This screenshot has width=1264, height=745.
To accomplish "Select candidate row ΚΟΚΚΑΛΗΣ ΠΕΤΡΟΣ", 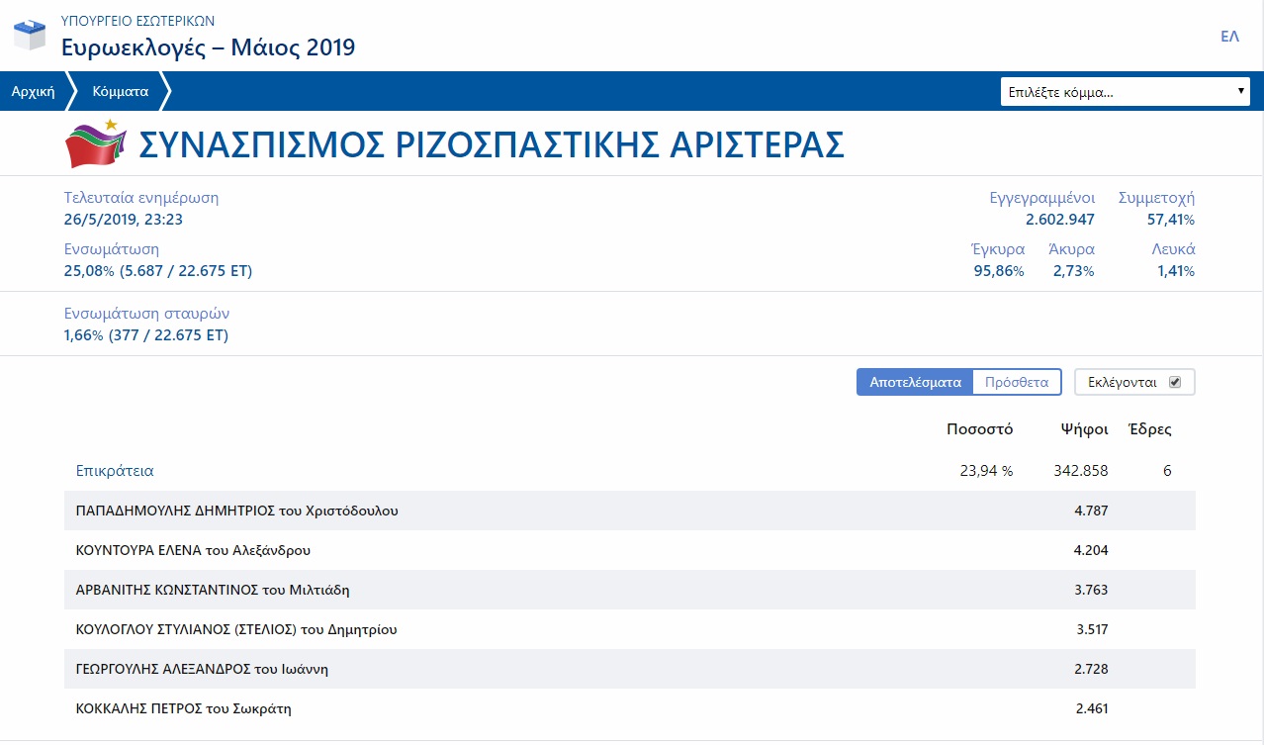I will click(184, 708).
